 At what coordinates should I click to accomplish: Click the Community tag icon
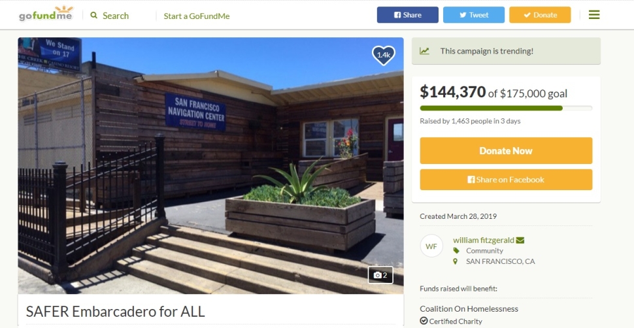(456, 251)
